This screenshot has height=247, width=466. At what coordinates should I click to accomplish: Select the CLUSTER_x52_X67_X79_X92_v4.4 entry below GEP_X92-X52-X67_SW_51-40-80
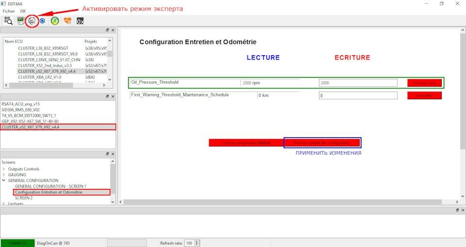point(58,127)
